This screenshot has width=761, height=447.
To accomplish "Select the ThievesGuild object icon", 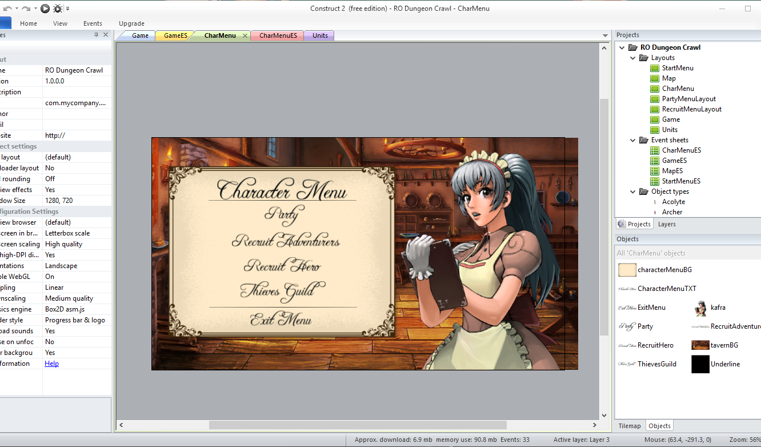I will (x=627, y=364).
